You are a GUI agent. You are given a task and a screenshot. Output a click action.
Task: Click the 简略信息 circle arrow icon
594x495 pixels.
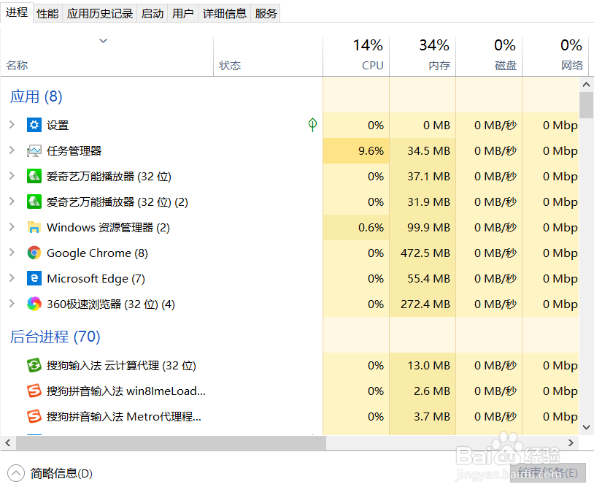pos(16,473)
